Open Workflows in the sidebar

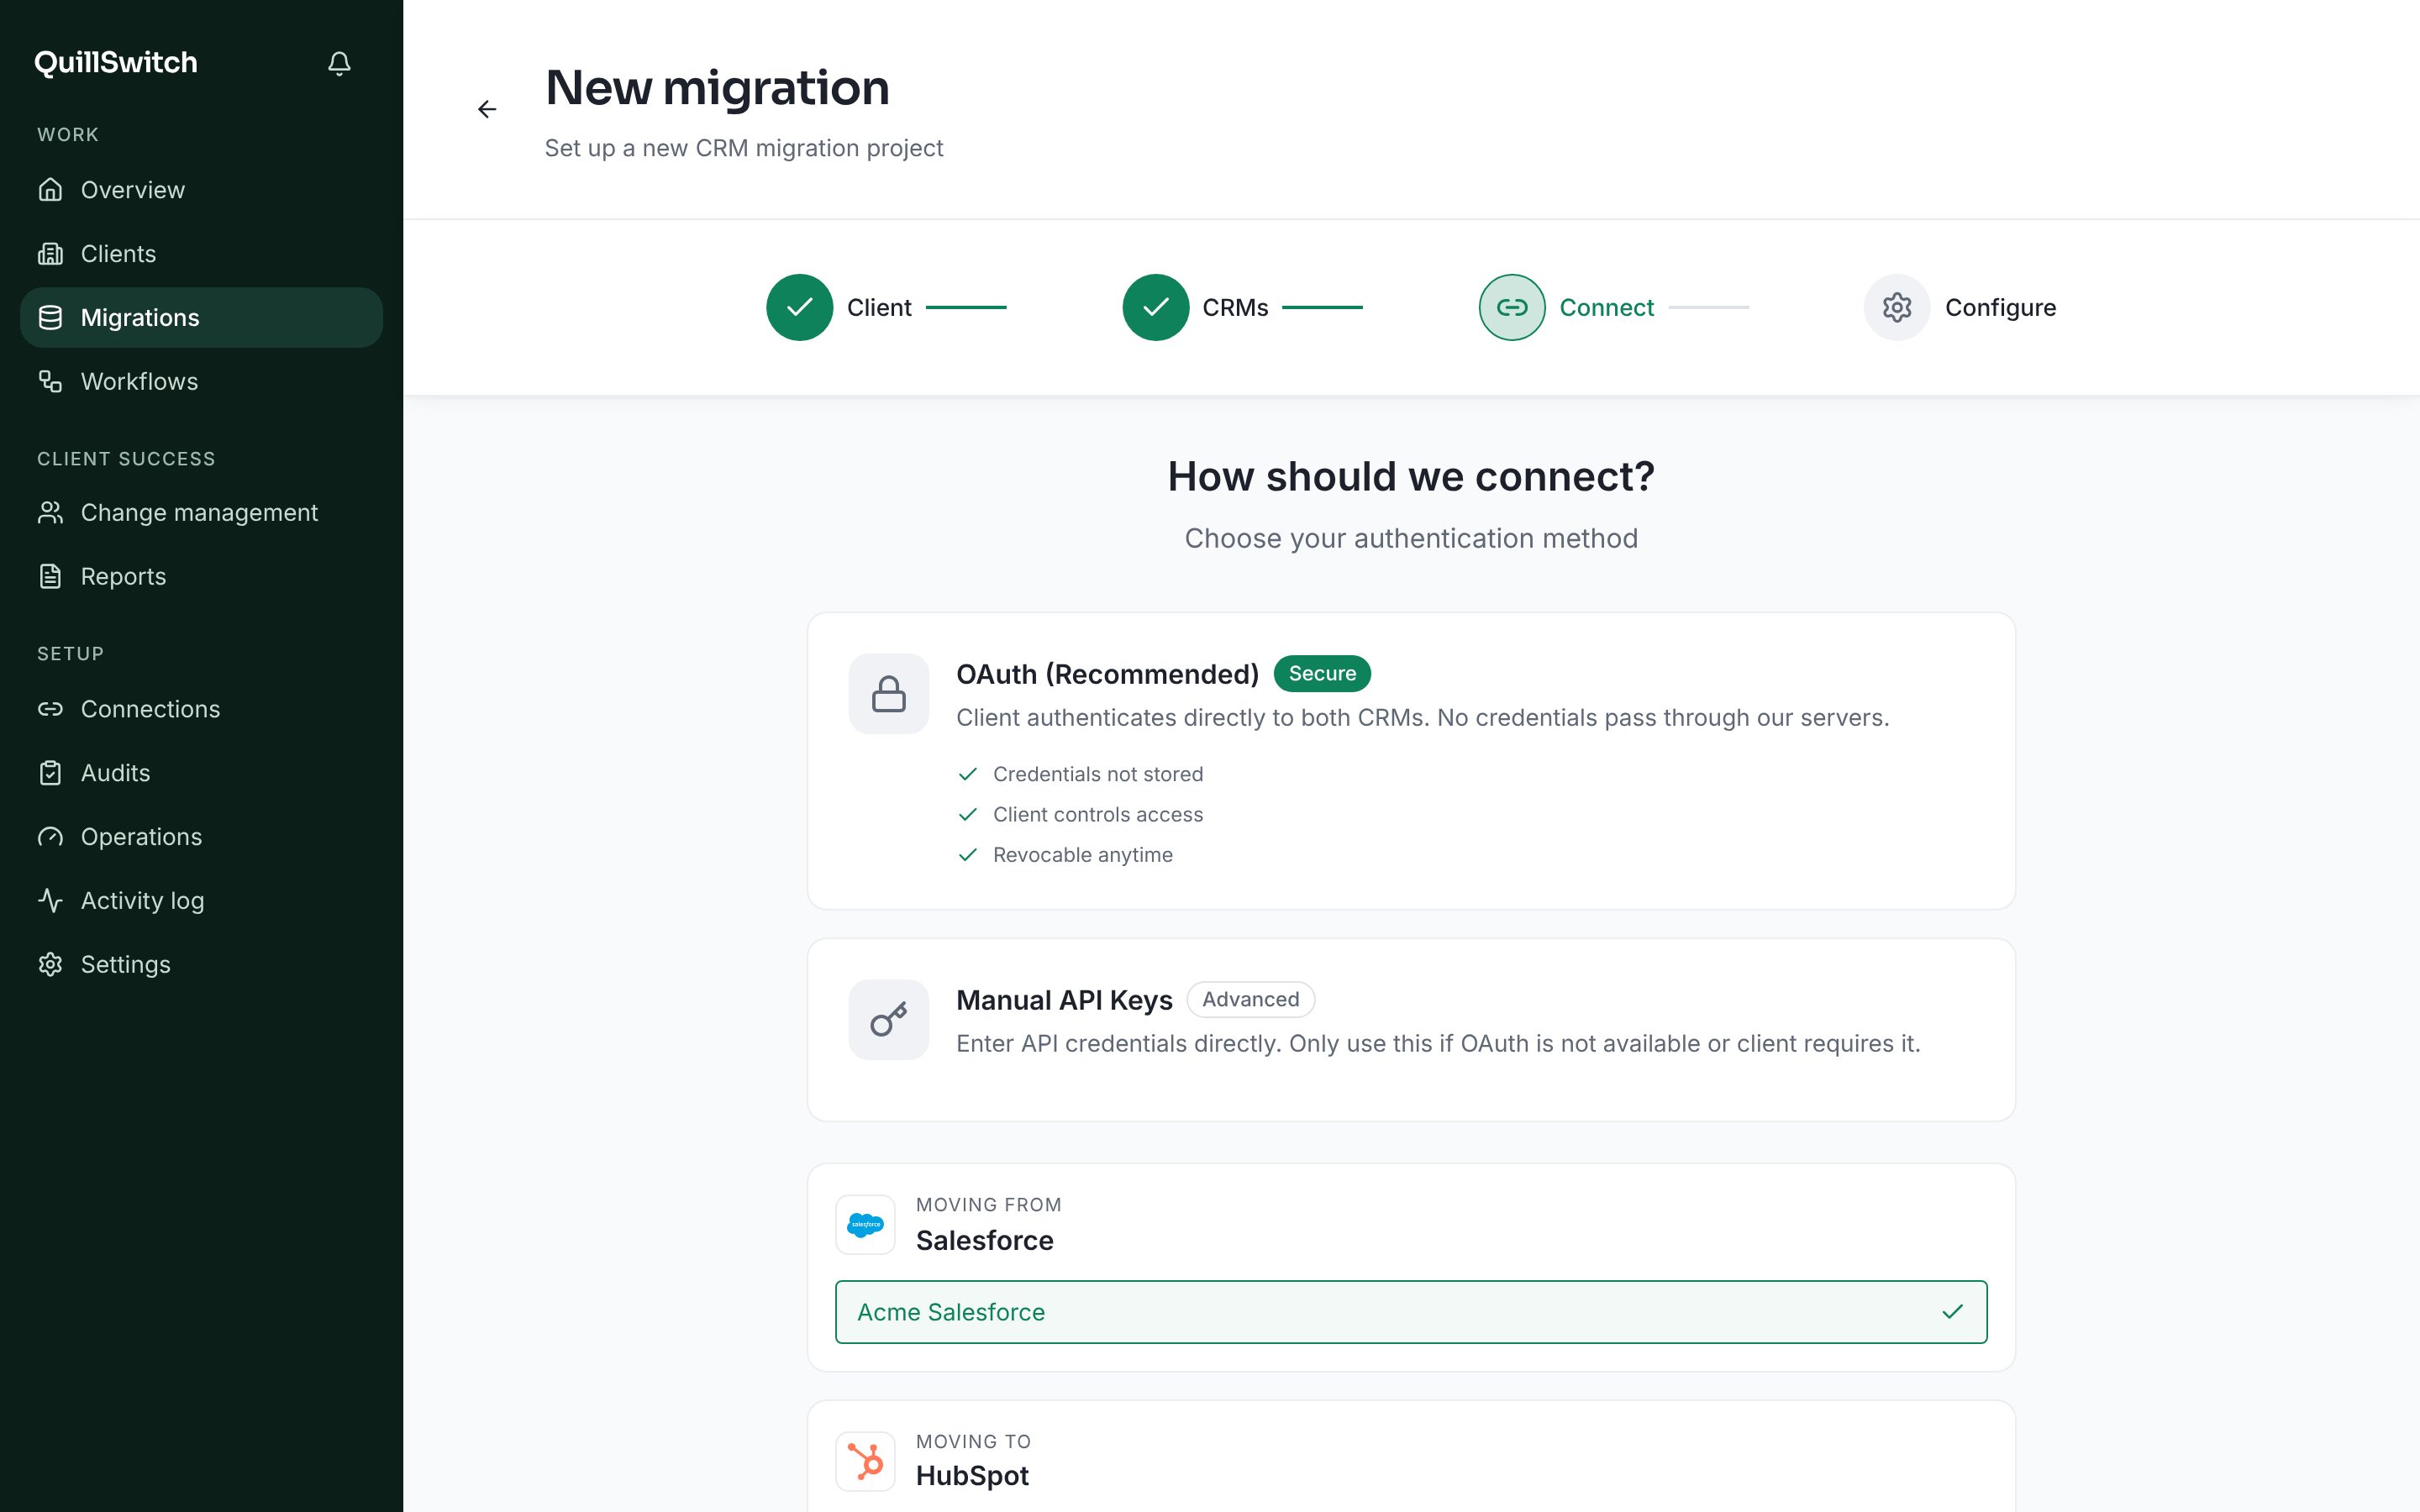pos(201,381)
